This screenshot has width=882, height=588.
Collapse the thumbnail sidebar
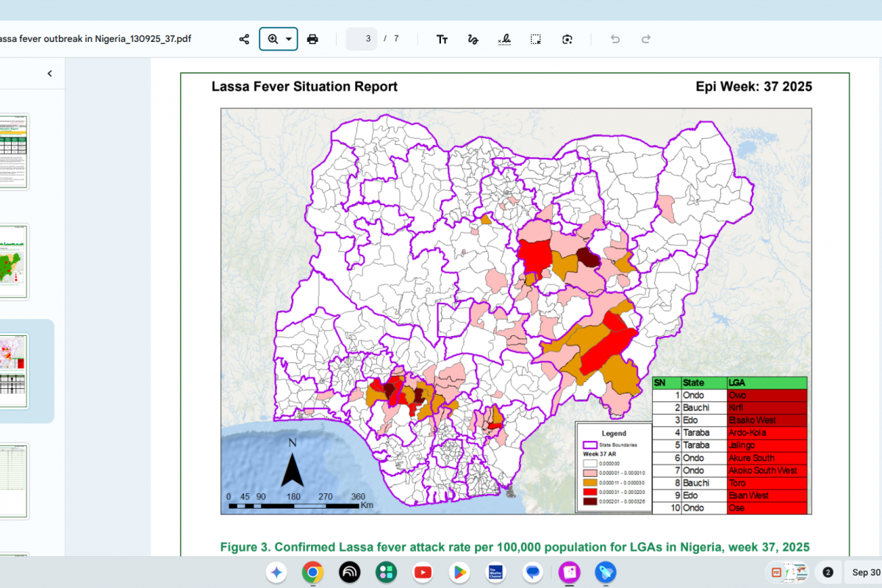click(49, 73)
